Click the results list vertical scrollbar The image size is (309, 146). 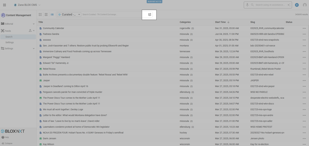point(308,51)
